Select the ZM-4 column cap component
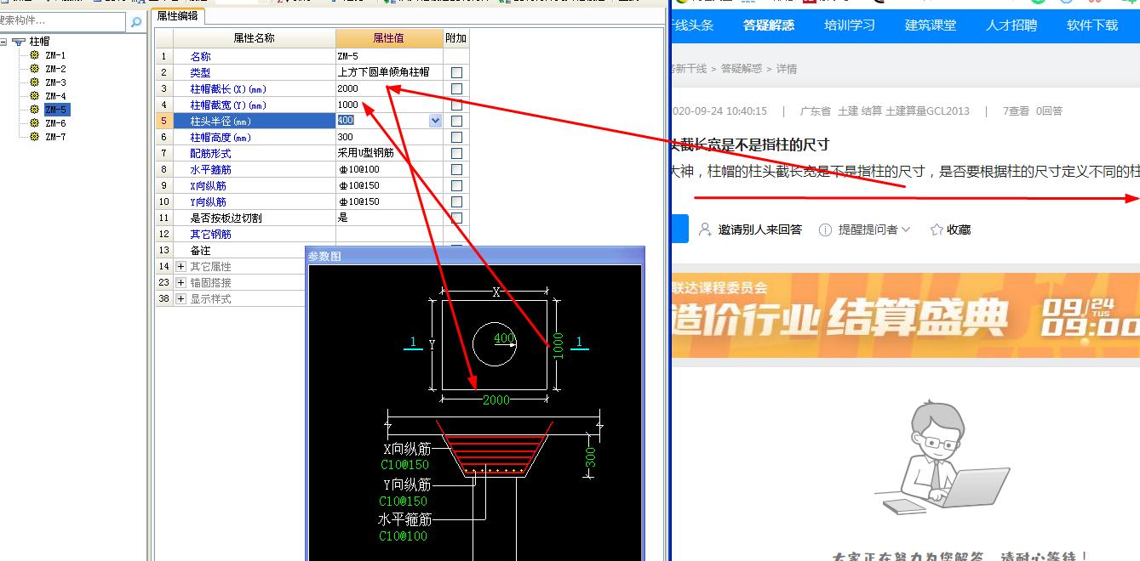The width and height of the screenshot is (1140, 561). pos(55,96)
